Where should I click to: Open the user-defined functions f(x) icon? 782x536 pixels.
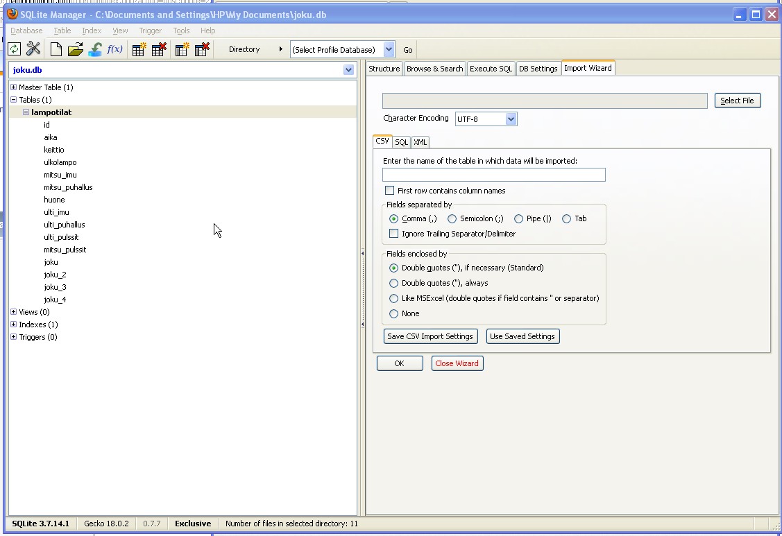click(x=114, y=49)
